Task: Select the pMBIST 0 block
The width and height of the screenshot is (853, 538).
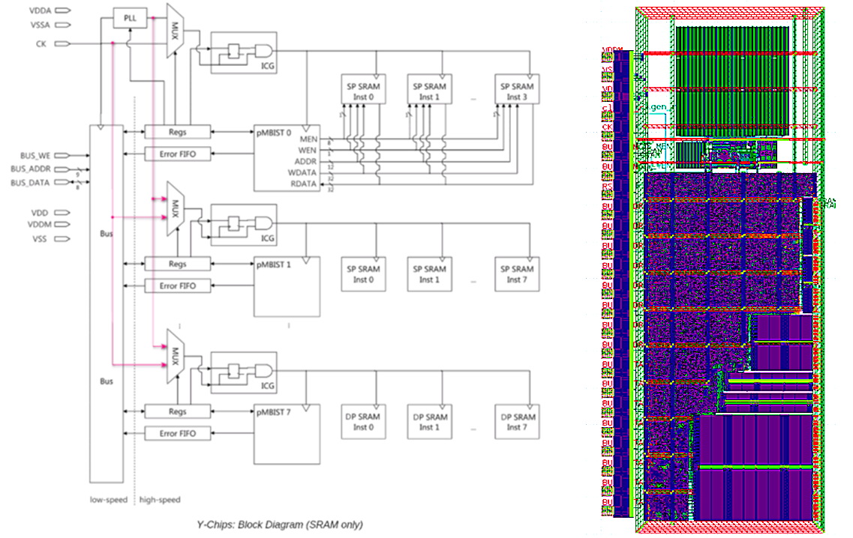Action: point(287,158)
